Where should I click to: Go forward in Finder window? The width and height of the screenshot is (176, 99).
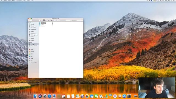31,20
